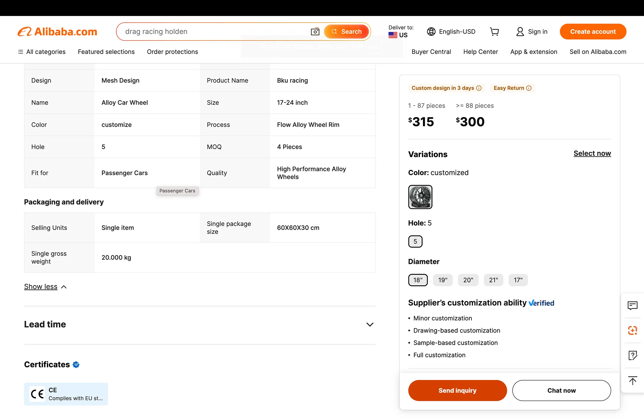Click the Alibaba.com logo

[x=57, y=32]
